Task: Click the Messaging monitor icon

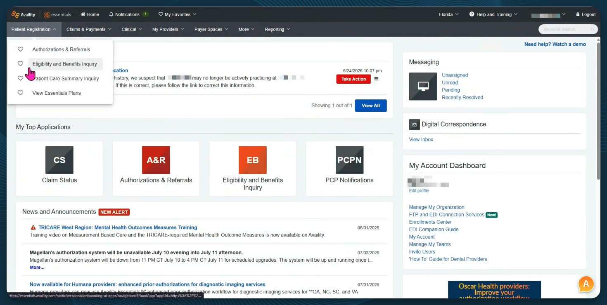Action: 423,86
